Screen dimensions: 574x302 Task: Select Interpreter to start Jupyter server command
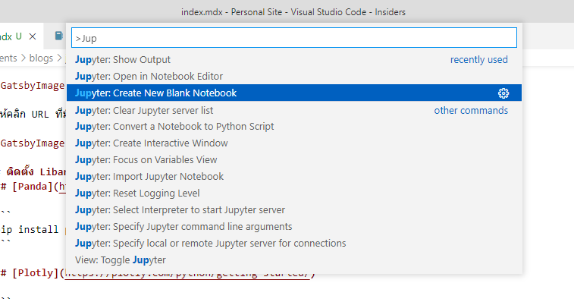point(294,210)
